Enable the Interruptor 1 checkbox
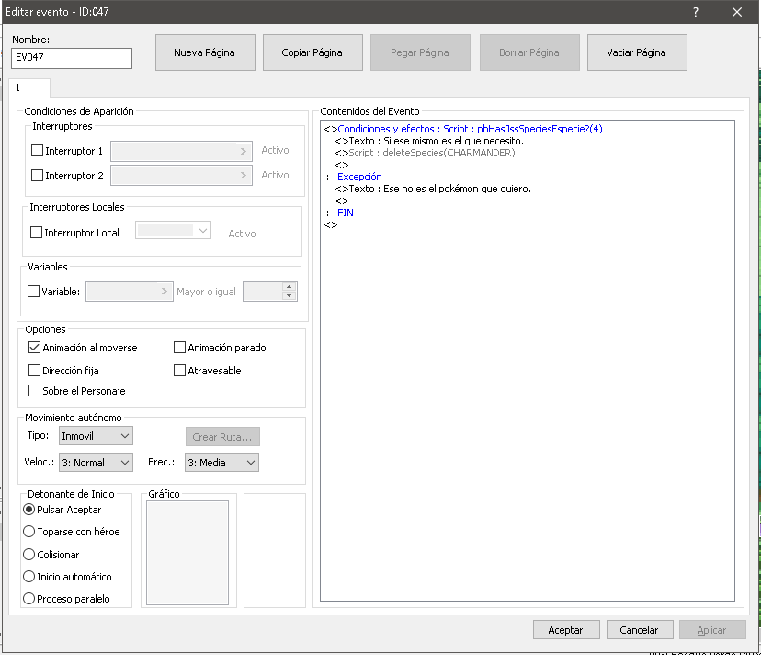 tap(36, 151)
